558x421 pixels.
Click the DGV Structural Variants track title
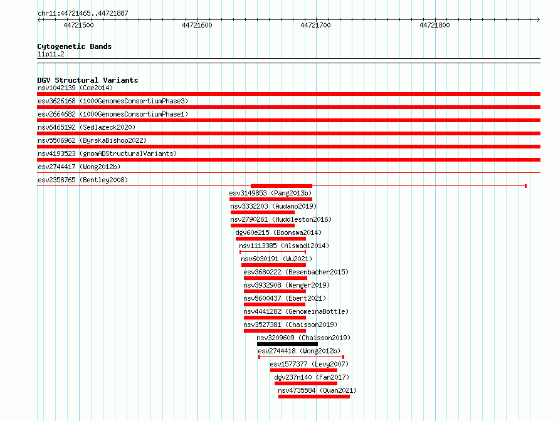point(88,80)
